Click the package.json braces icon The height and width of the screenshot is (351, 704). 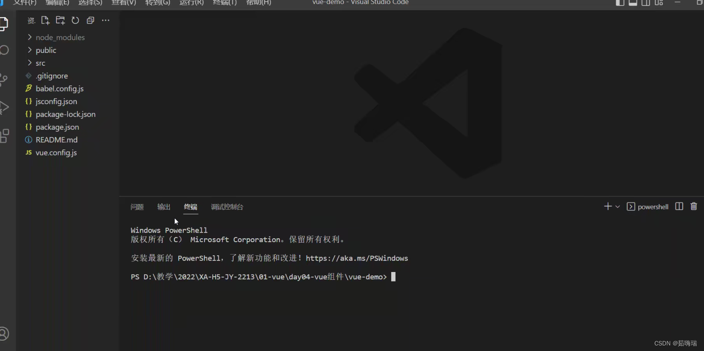point(29,127)
